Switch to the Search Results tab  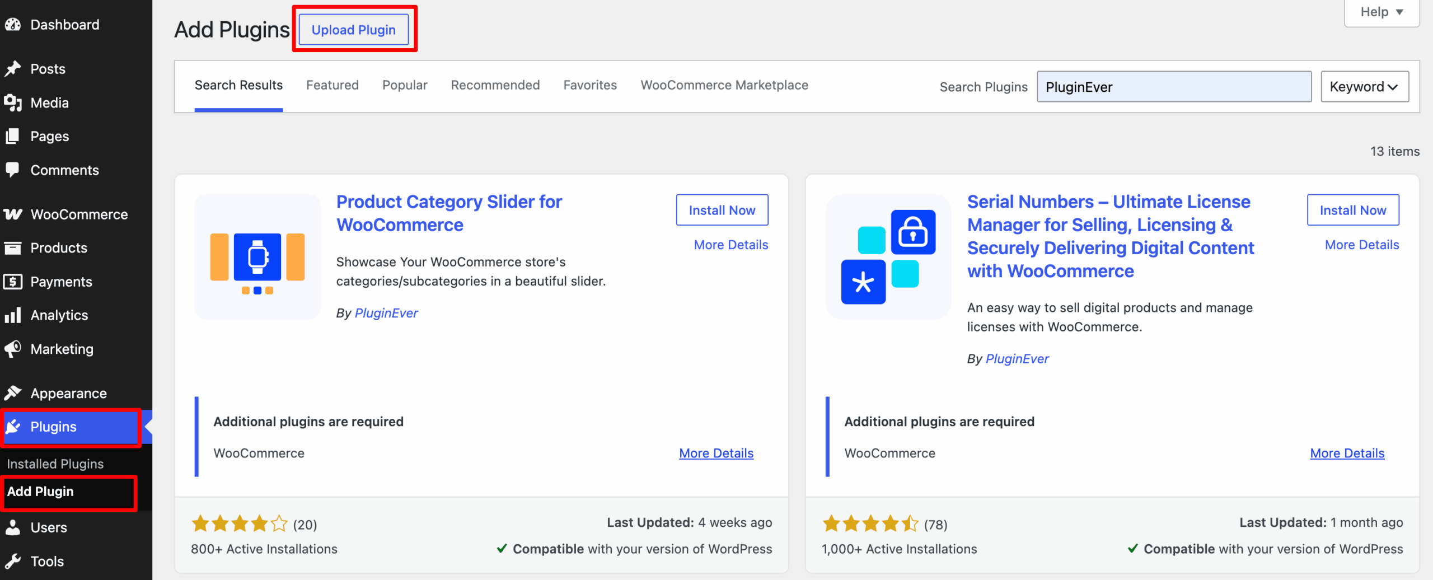pyautogui.click(x=238, y=85)
